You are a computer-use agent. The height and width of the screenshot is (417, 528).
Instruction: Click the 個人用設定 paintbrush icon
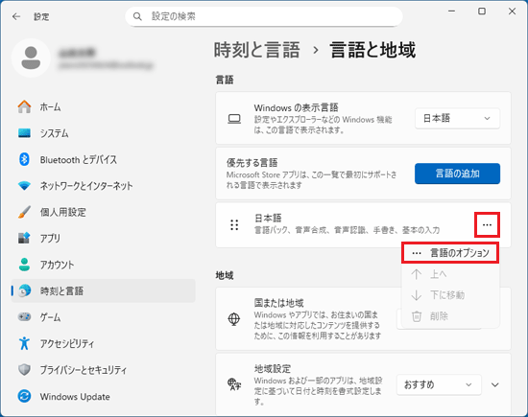coord(24,212)
